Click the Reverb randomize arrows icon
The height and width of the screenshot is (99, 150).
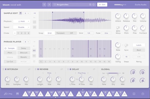62,69
